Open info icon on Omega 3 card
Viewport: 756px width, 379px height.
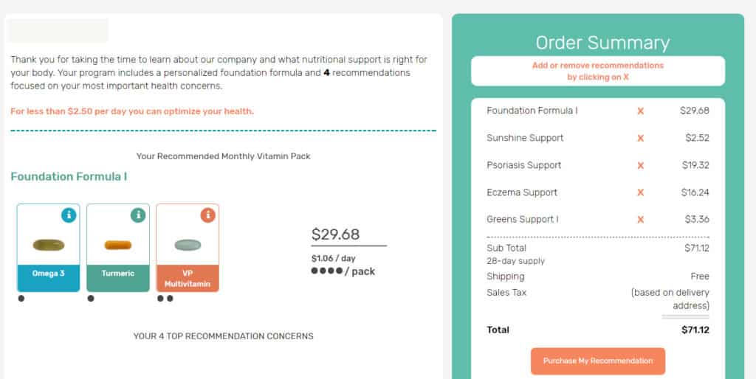click(69, 215)
